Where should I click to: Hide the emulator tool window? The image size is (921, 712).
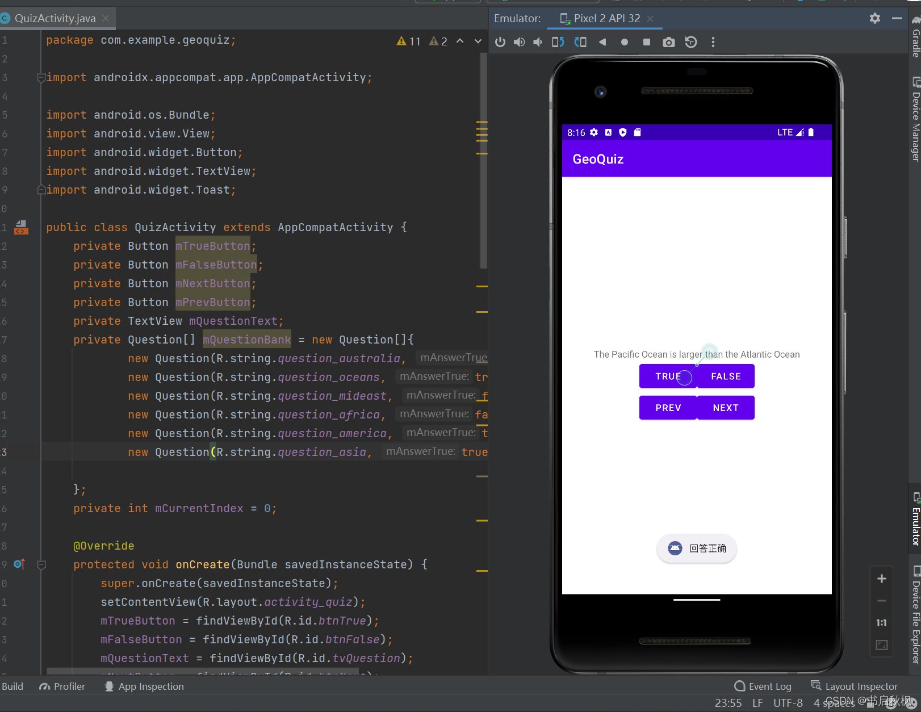pos(897,18)
